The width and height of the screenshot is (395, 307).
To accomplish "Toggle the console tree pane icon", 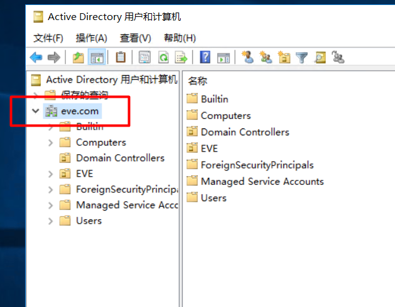I will click(97, 57).
